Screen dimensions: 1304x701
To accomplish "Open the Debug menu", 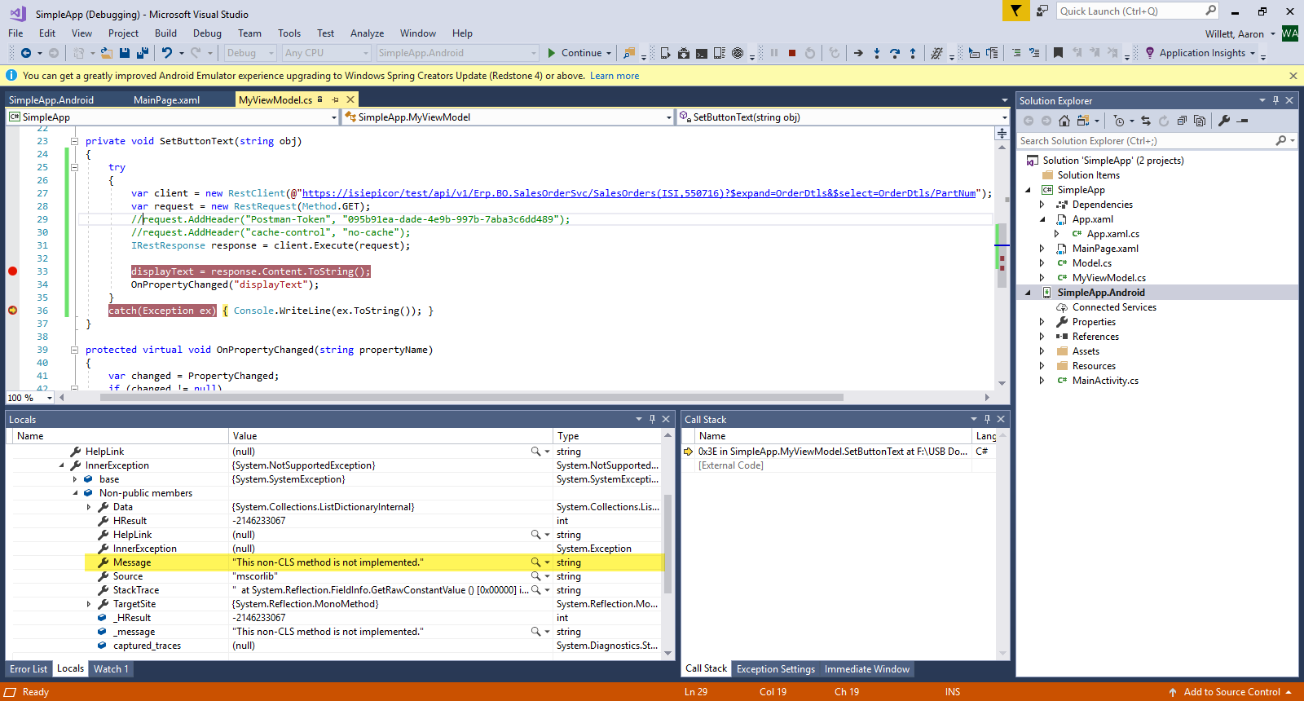I will (x=207, y=33).
